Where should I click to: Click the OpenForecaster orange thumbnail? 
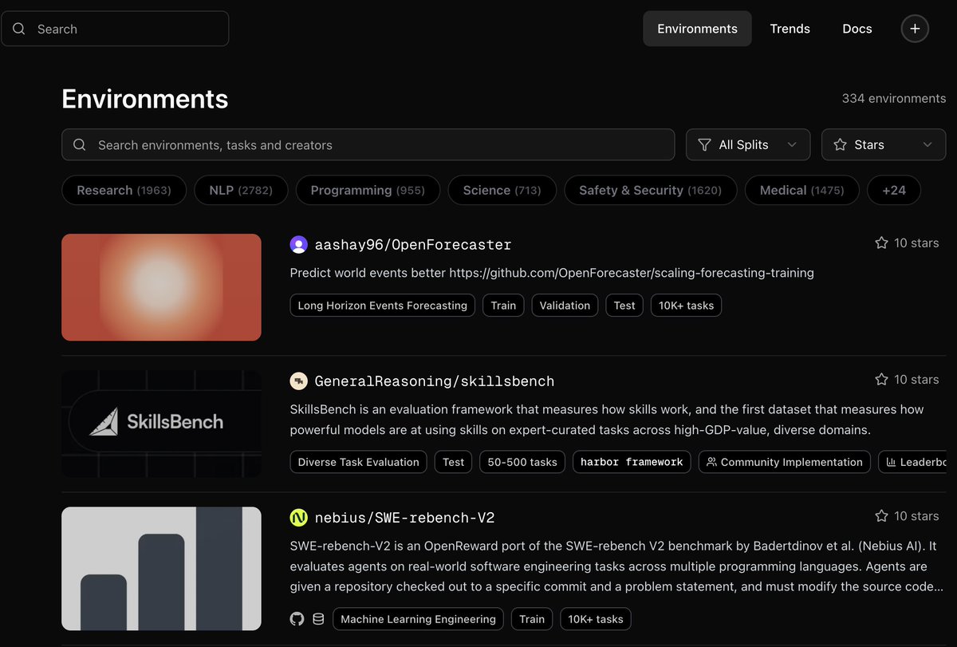click(161, 287)
